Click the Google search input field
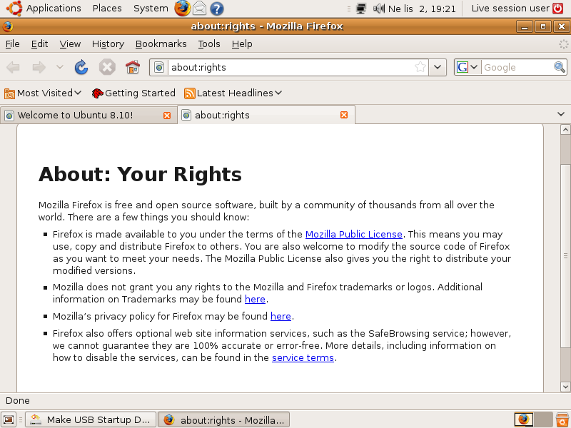571x428 pixels. click(x=516, y=67)
